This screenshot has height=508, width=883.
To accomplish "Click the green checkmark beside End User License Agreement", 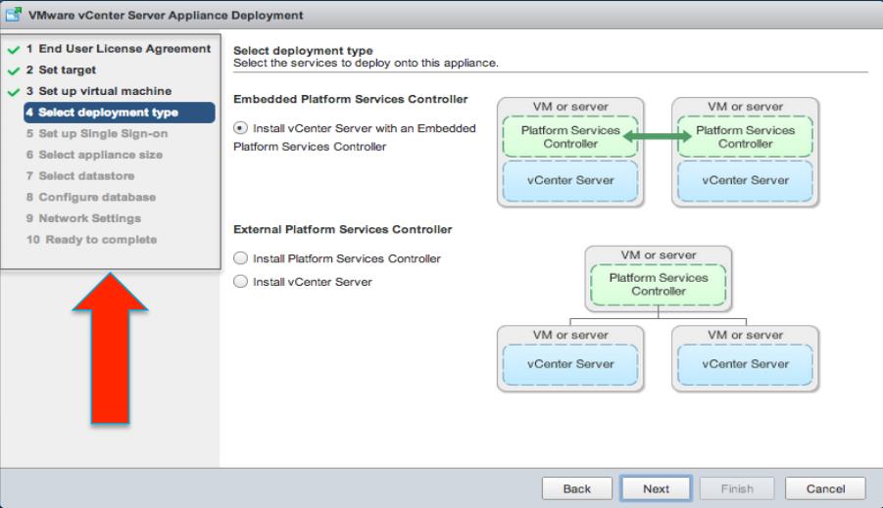I will (14, 50).
